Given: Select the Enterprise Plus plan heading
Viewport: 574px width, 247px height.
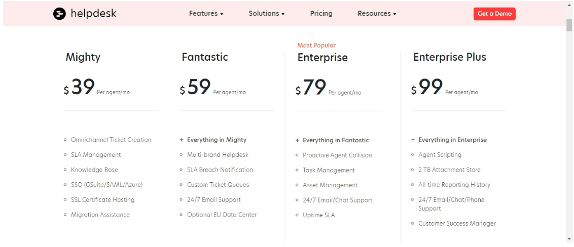Looking at the screenshot, I should pyautogui.click(x=450, y=57).
